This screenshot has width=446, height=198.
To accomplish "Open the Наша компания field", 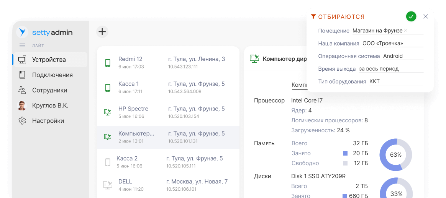I will 392,44.
